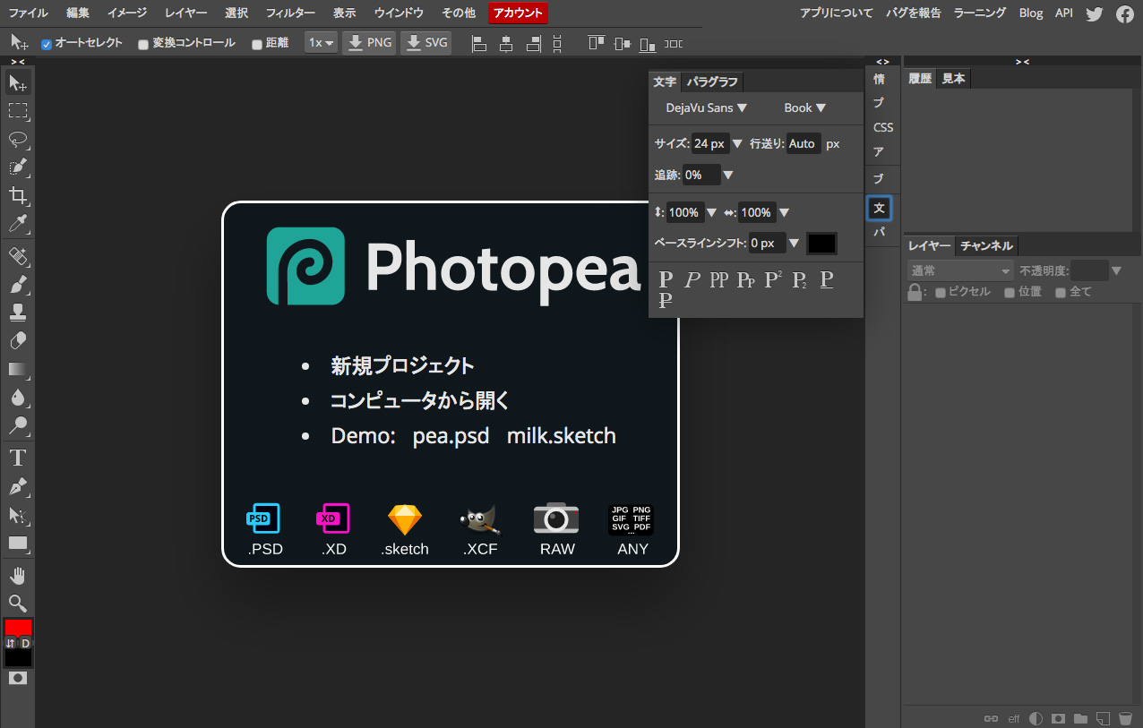Click 新規プロジェクト link

(402, 365)
